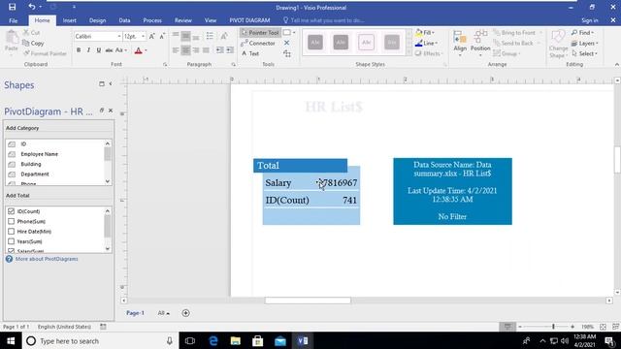
Task: Toggle underline formatting
Action: click(x=99, y=50)
